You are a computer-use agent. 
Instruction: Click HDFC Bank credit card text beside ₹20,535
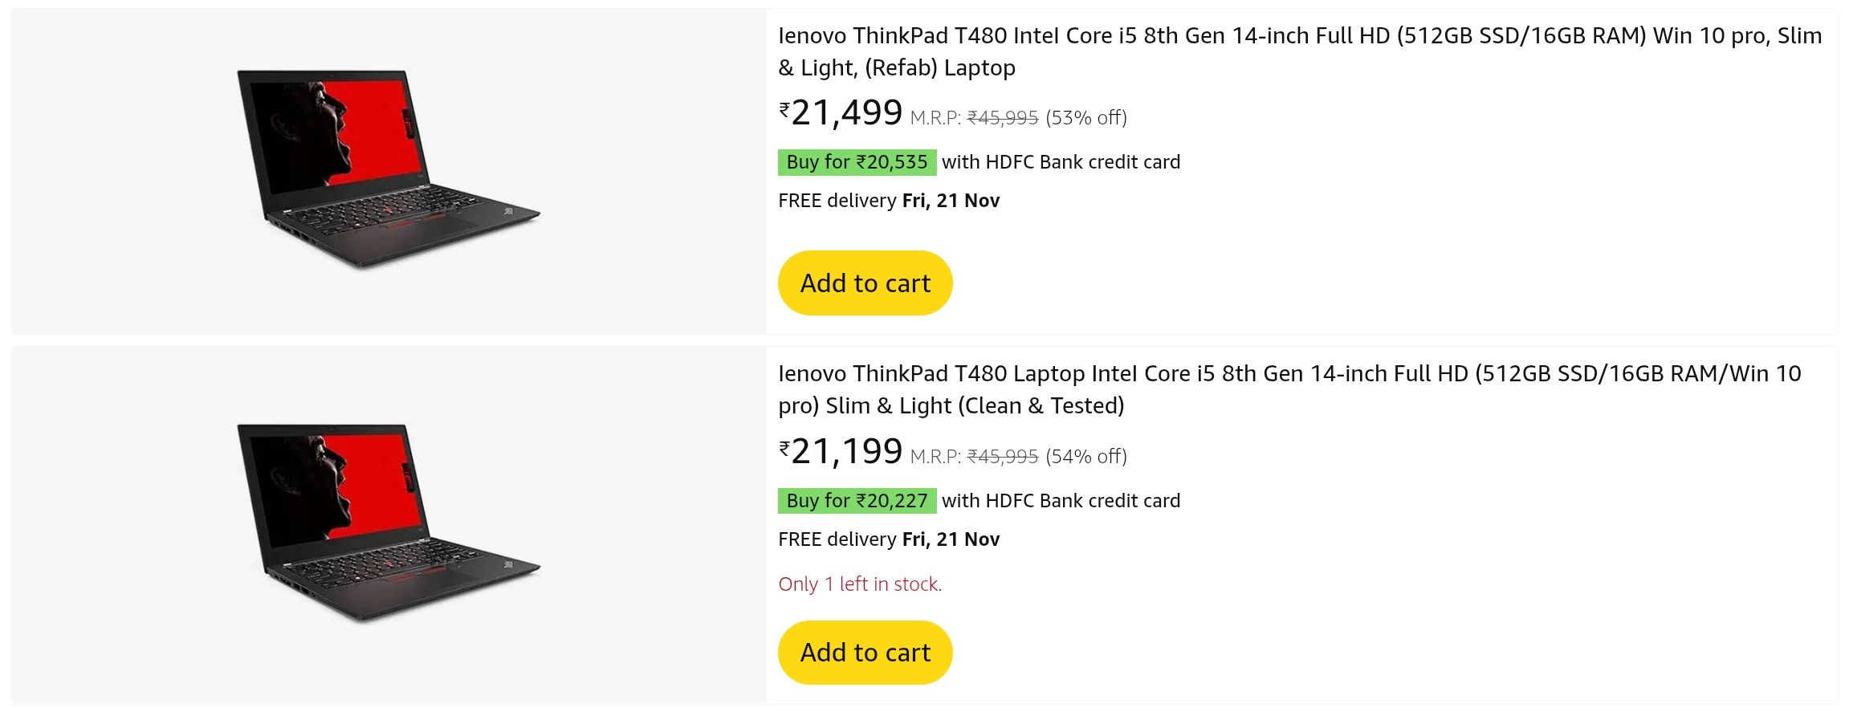point(1061,162)
